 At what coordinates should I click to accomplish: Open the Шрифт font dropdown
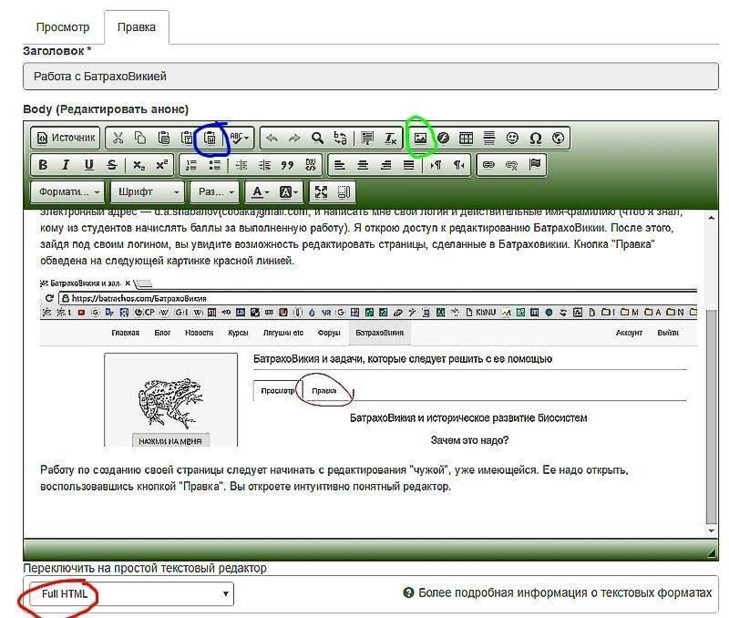(x=148, y=191)
